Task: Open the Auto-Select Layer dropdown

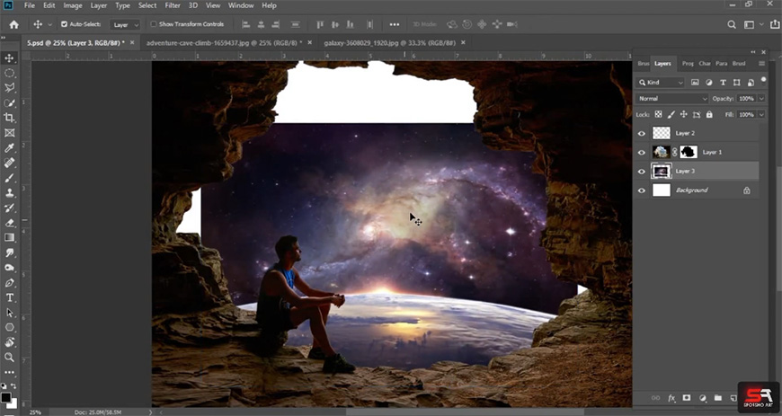Action: click(125, 24)
